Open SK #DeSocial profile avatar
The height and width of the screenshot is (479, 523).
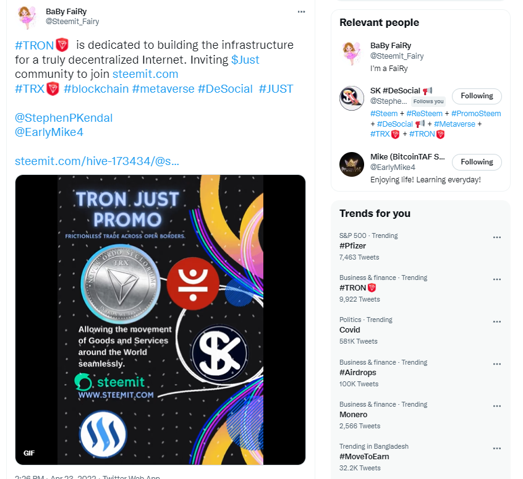(x=352, y=98)
